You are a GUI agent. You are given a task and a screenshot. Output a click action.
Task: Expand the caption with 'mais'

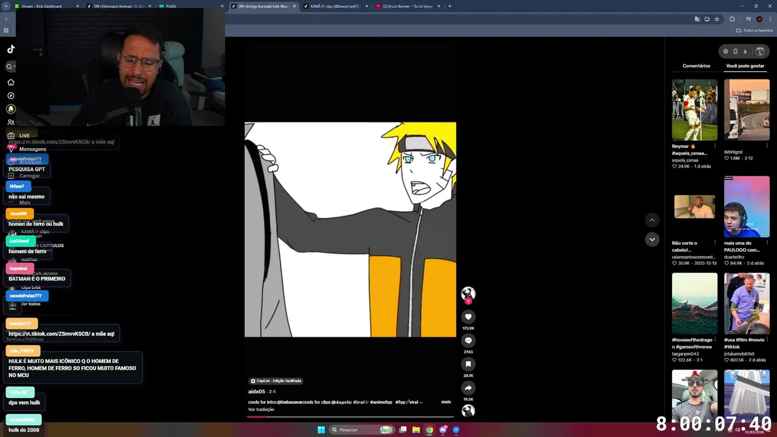446,402
